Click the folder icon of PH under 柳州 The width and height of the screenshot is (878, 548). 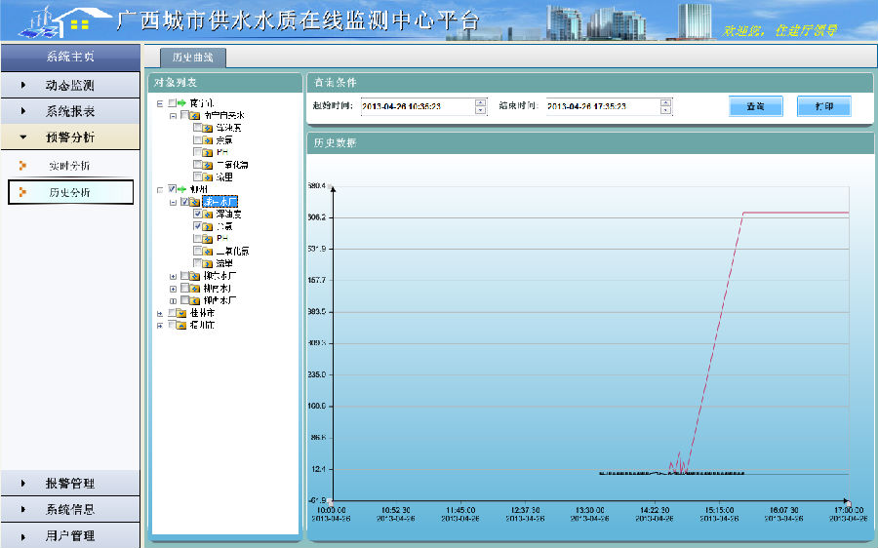208,239
